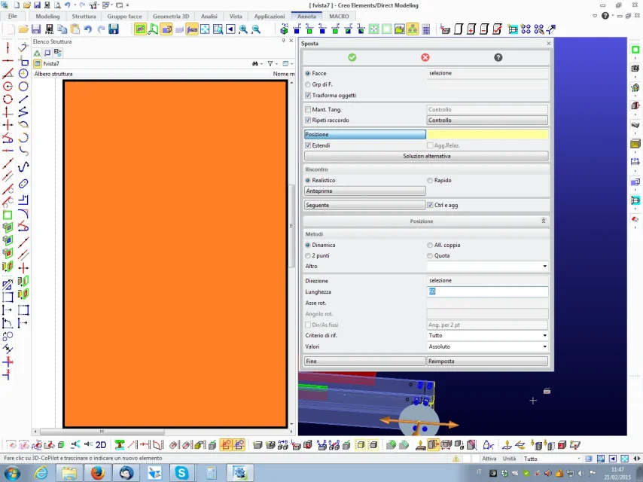Click the fit view arrows icon
The height and width of the screenshot is (482, 643).
pos(205,29)
